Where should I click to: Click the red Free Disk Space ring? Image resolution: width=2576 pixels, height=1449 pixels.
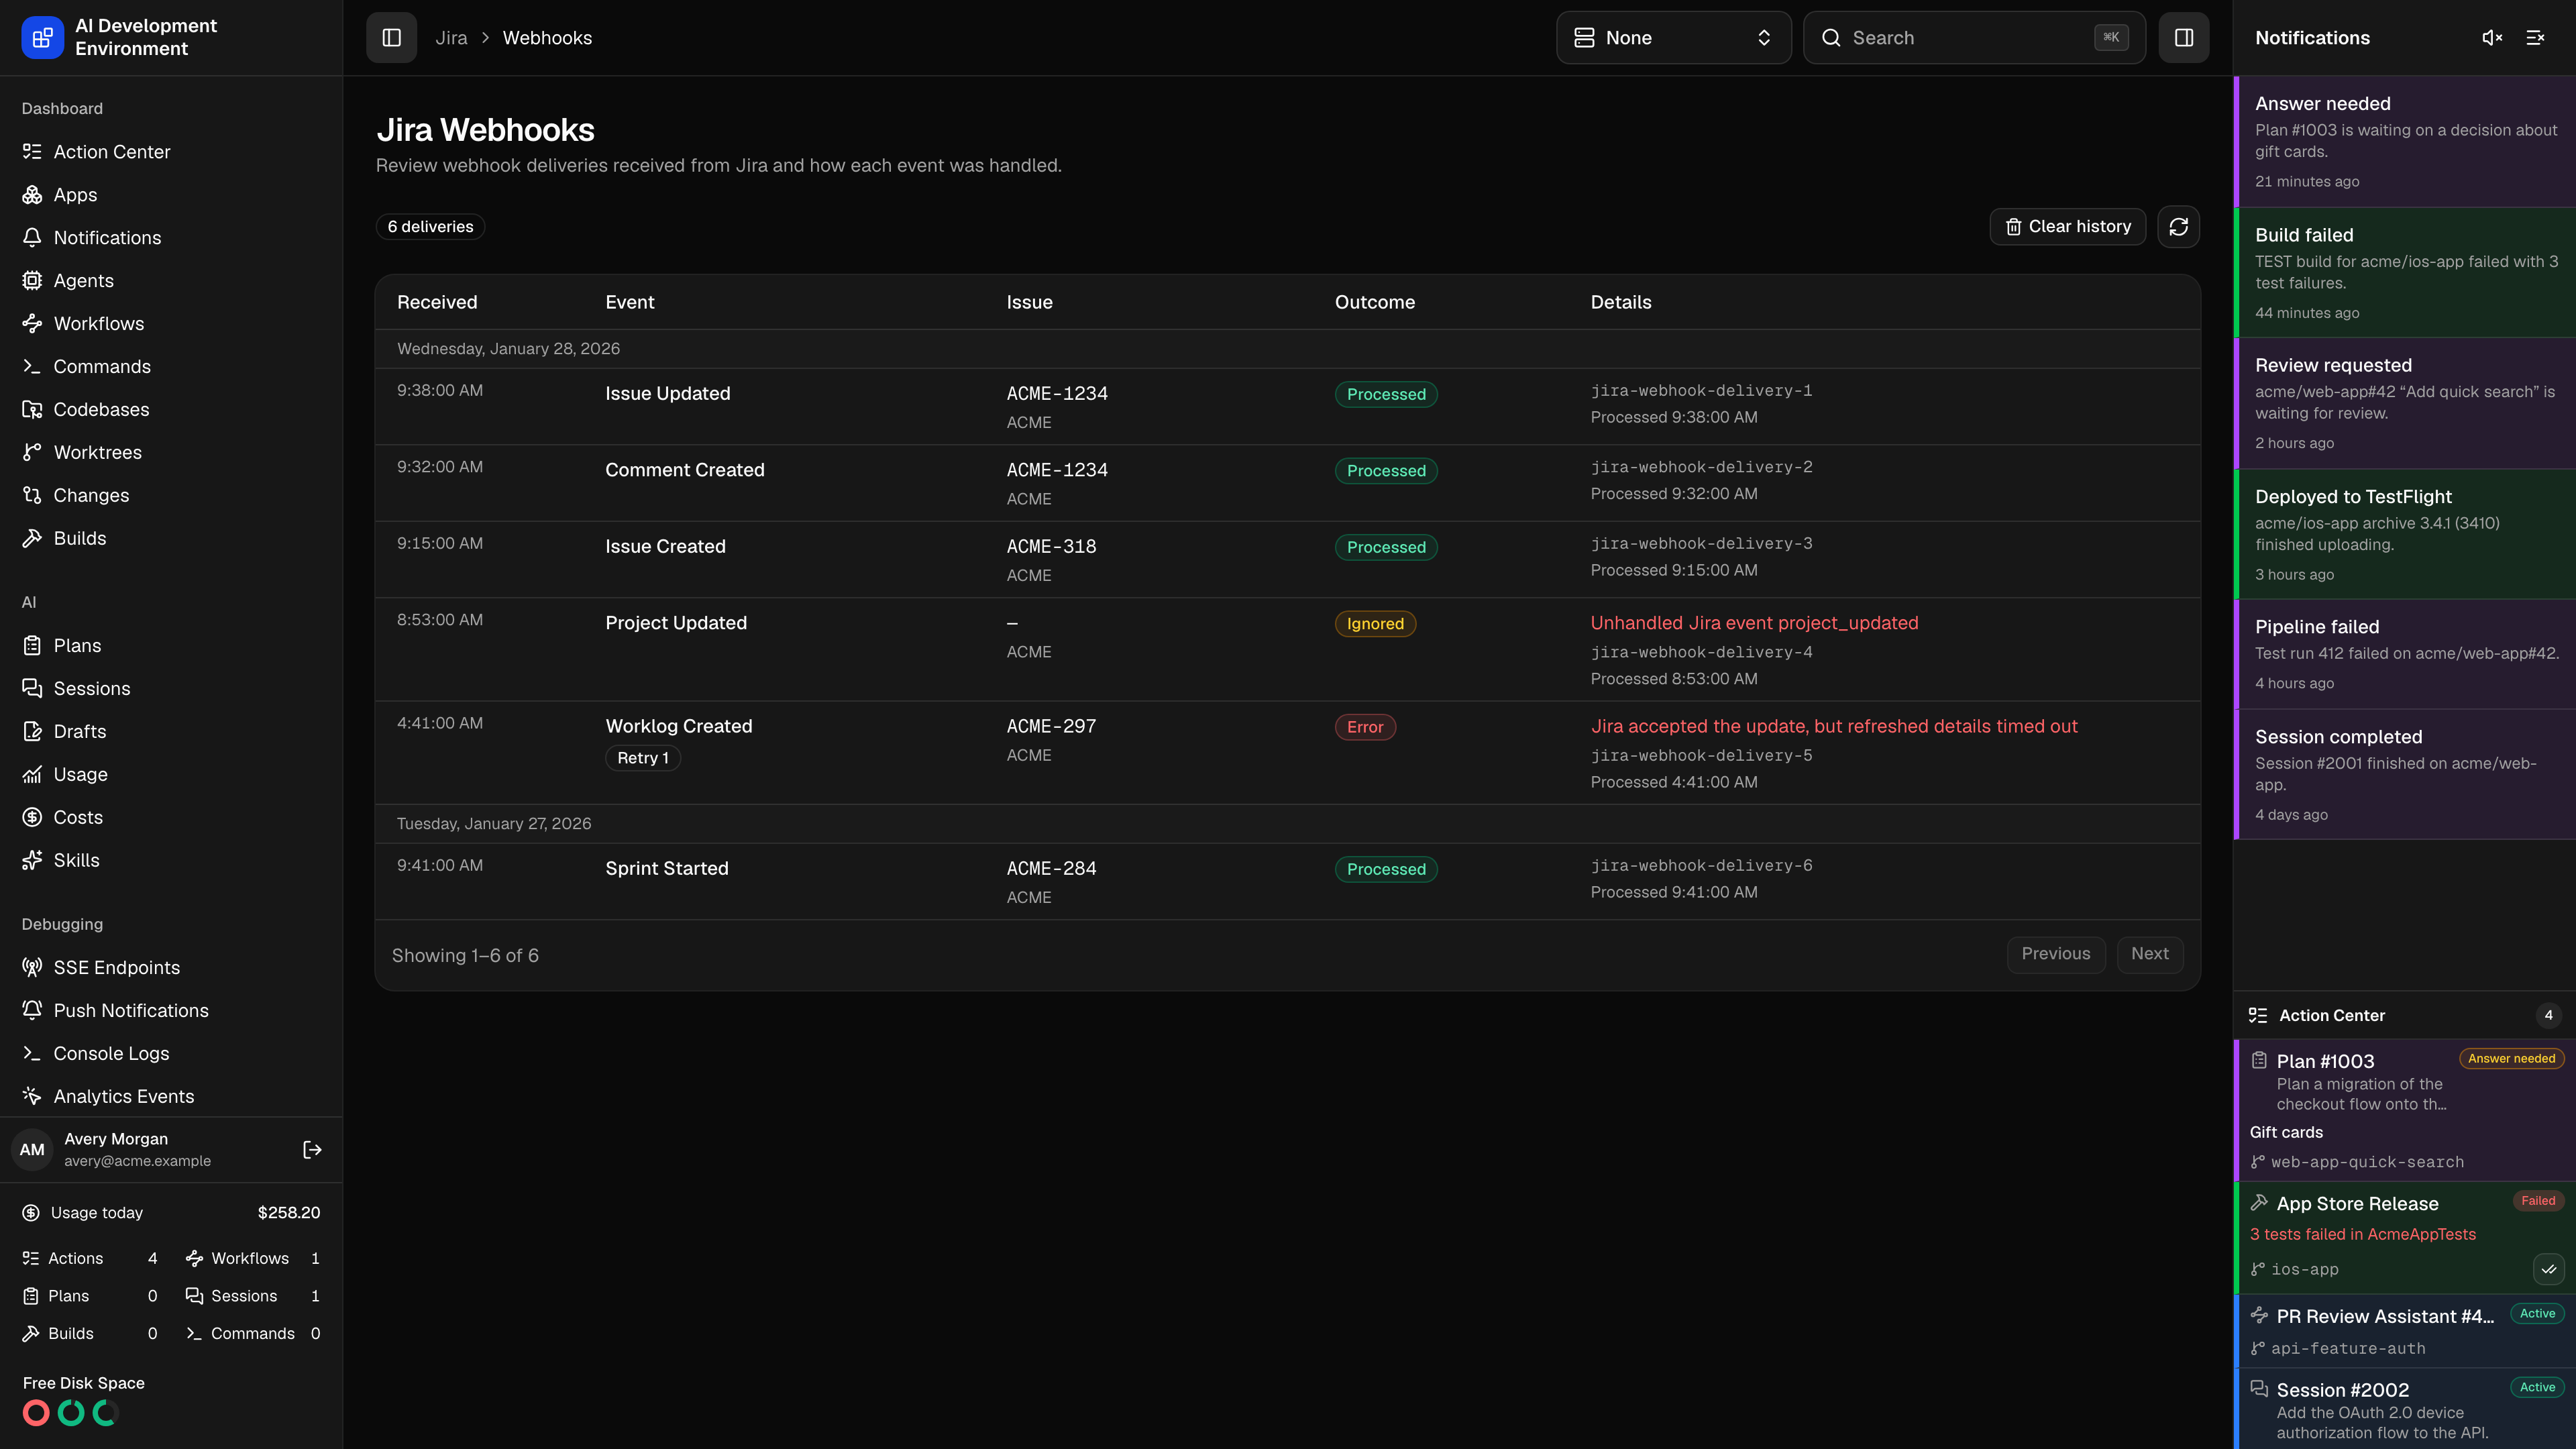click(36, 1413)
